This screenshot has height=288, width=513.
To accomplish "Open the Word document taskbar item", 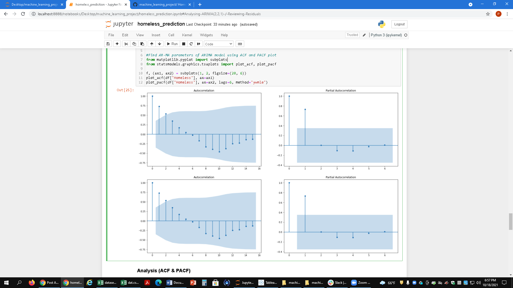I will click(175, 282).
